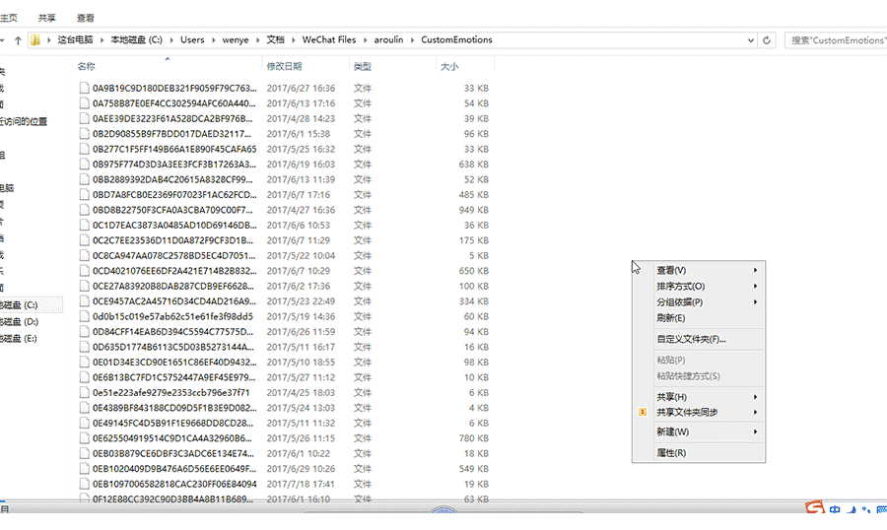Select the (E:) drive in navigation pane

(x=20, y=338)
